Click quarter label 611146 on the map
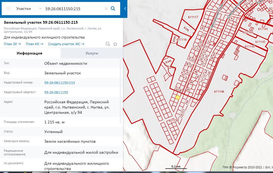This screenshot has width=273, height=173. (x=219, y=91)
